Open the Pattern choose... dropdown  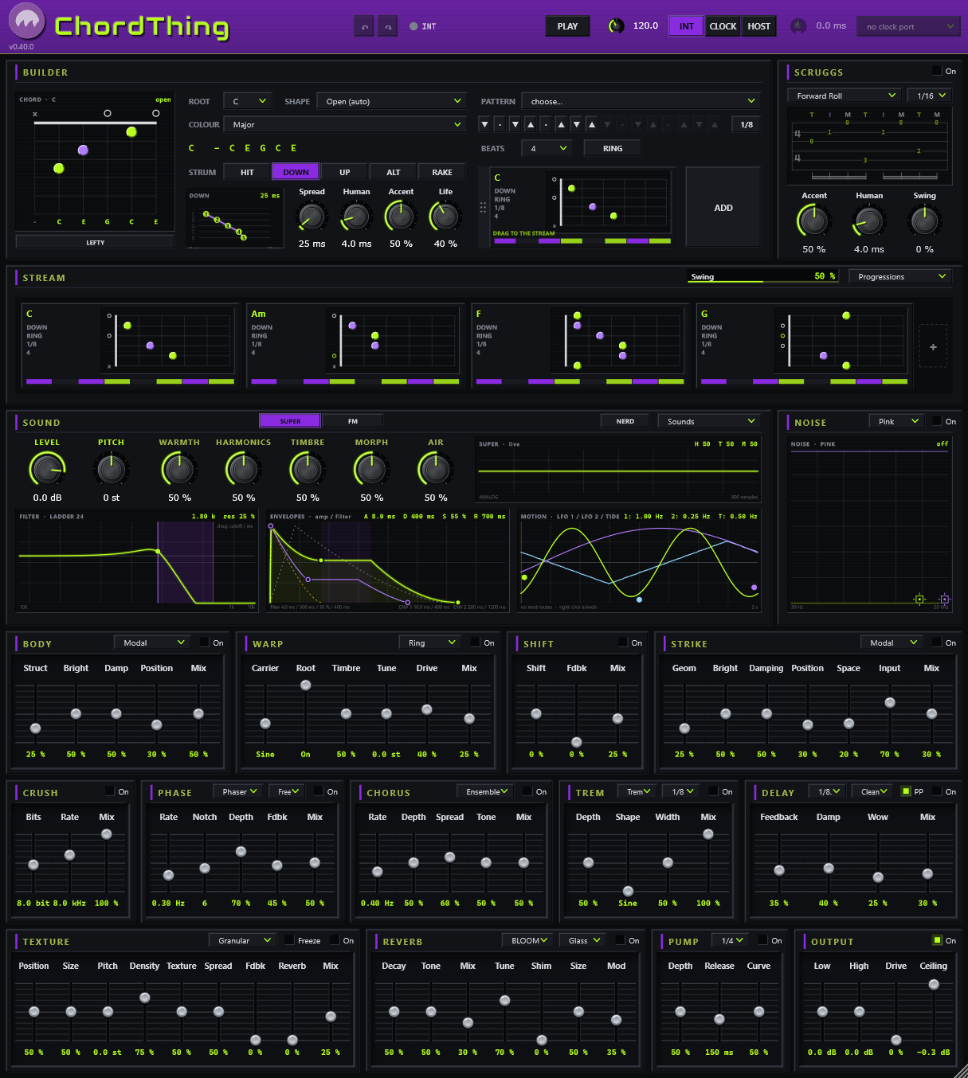tap(641, 101)
